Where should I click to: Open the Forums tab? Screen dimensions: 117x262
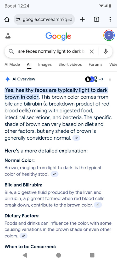tap(96, 64)
